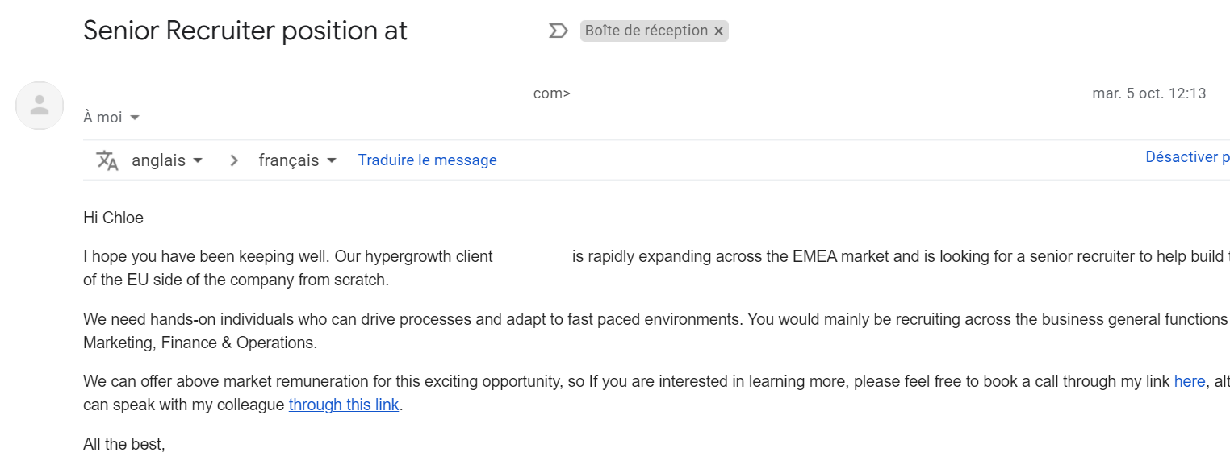Click the Marketing, Finance & Operations line
Image resolution: width=1230 pixels, height=465 pixels.
tap(200, 343)
